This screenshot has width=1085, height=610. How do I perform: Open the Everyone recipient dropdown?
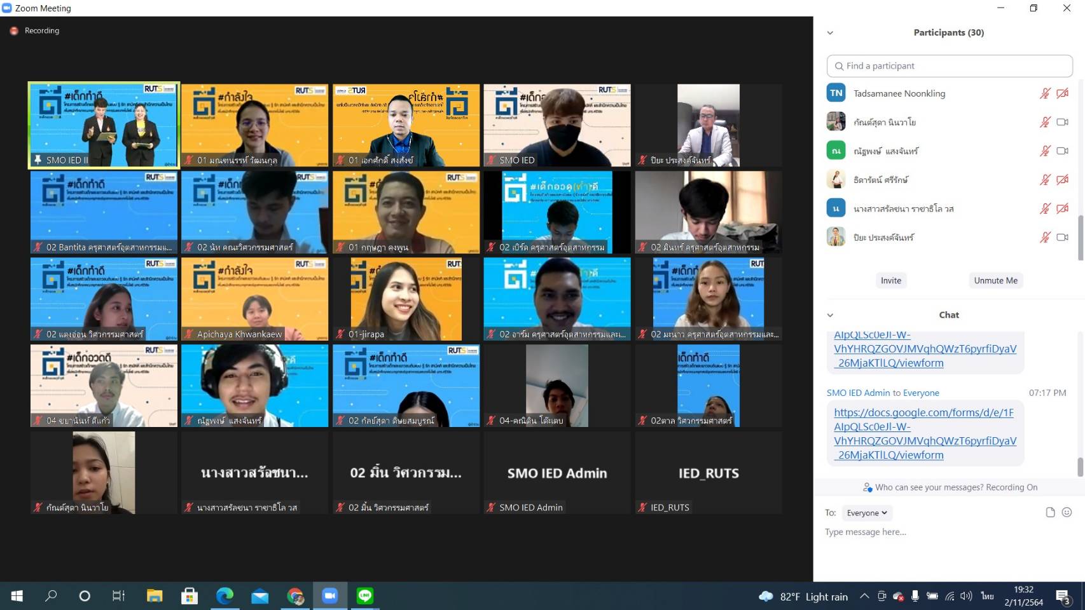866,513
